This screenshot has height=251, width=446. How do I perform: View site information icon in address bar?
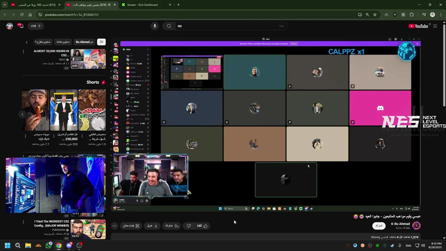[40, 15]
